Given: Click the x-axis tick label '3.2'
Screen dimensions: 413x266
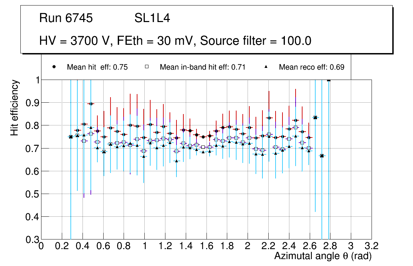Looking at the screenshot, I should point(371,246).
